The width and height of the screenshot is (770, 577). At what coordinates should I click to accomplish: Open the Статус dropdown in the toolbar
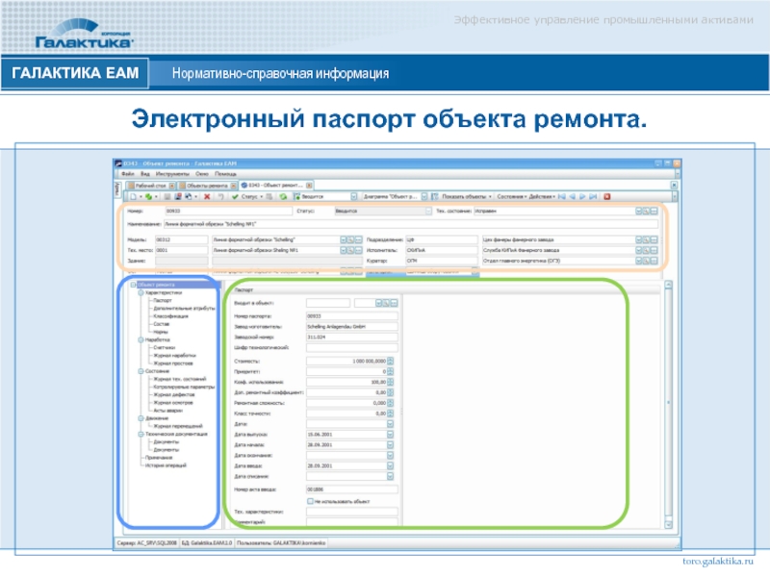point(260,196)
